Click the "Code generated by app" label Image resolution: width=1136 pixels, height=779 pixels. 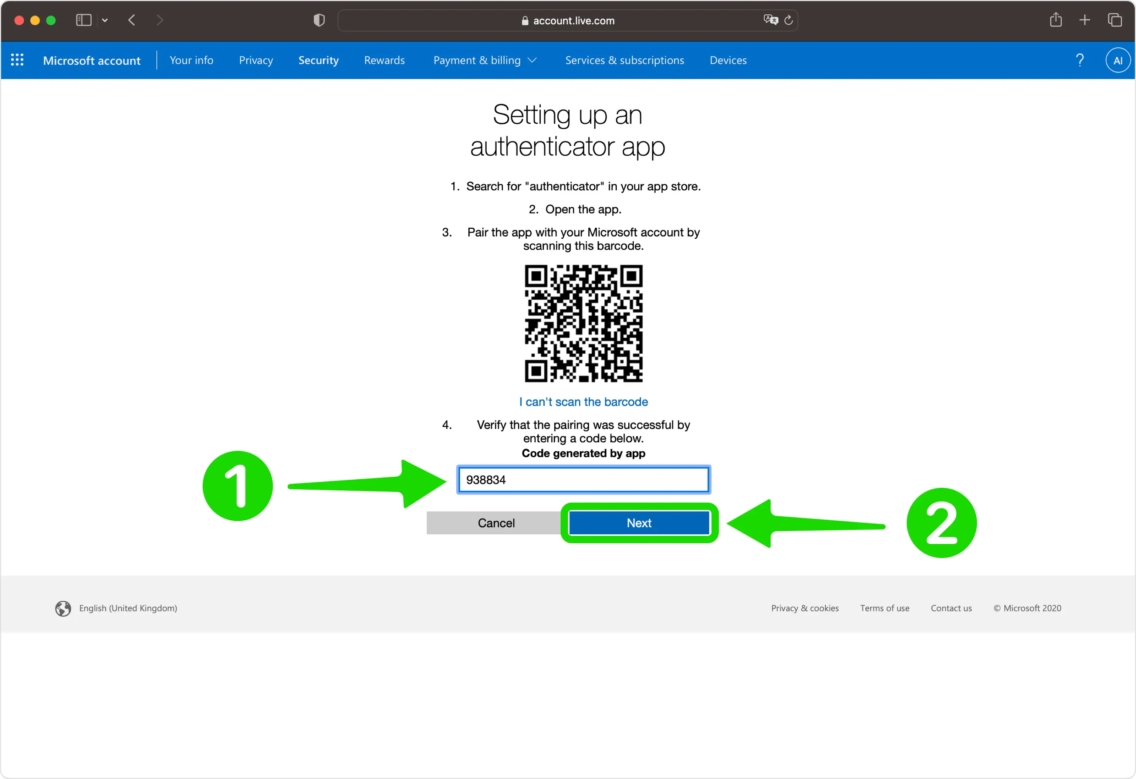coord(584,453)
